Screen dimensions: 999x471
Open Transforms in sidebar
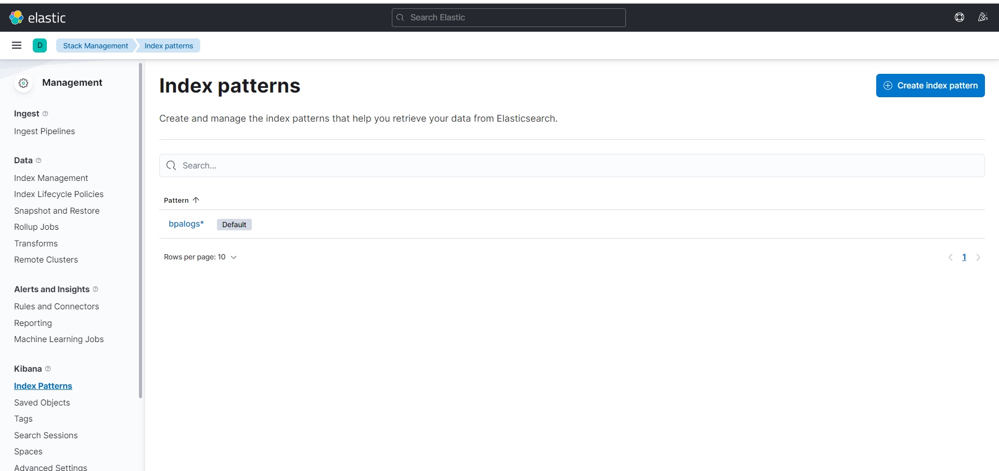[36, 243]
